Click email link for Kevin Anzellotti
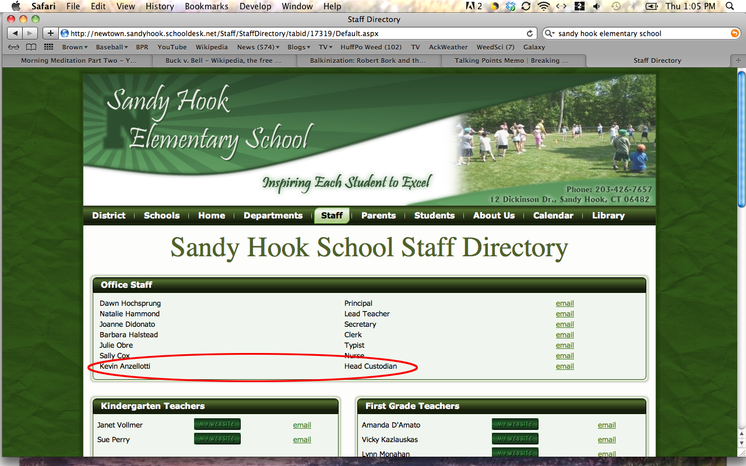 tap(565, 366)
